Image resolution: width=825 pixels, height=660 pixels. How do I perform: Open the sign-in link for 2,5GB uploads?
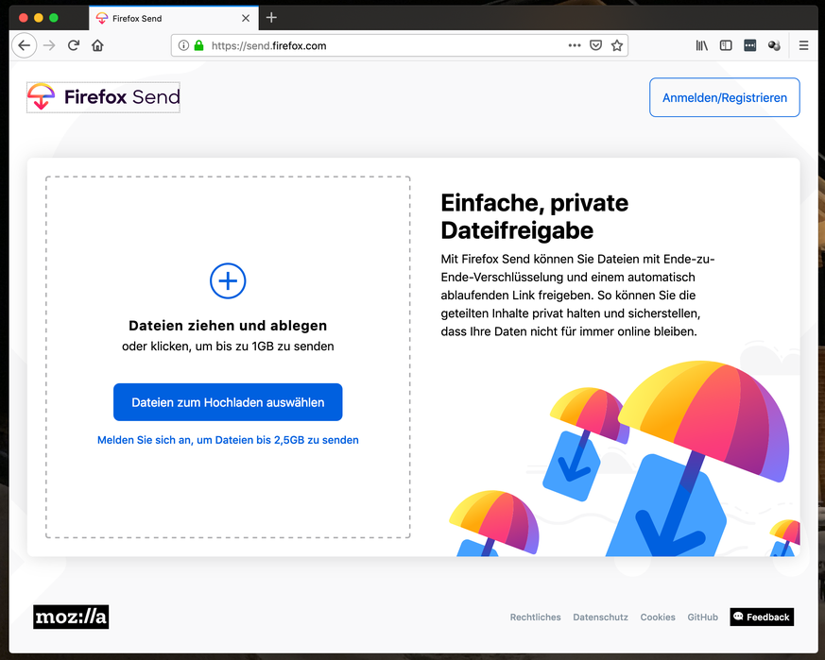pos(228,440)
